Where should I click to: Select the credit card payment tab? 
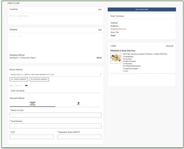click(32, 104)
